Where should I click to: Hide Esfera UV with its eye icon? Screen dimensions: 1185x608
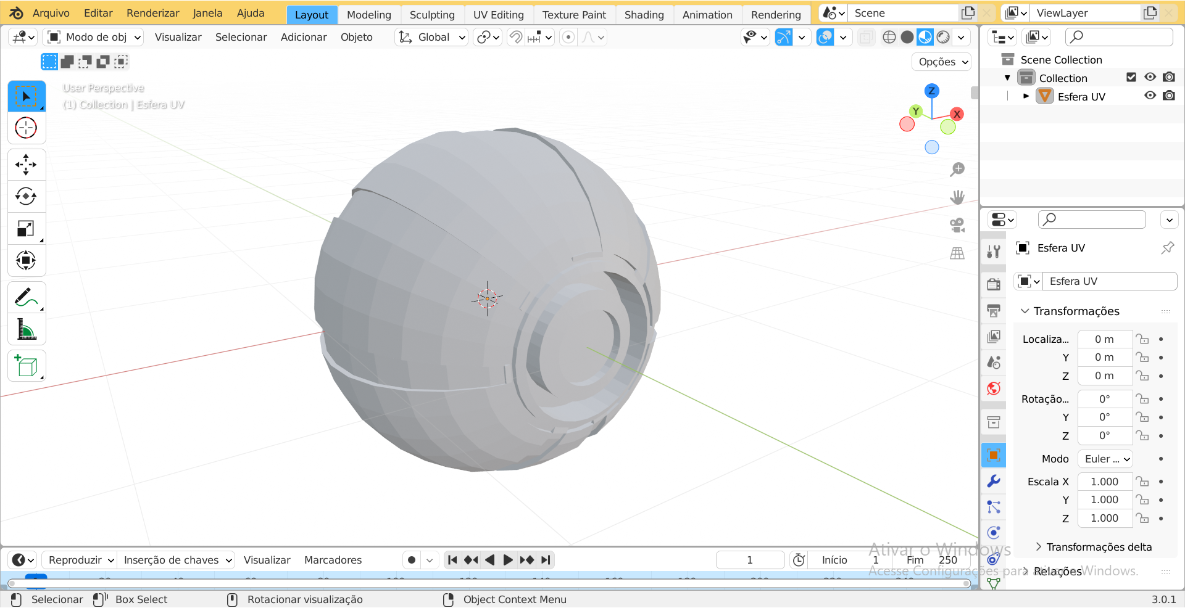click(x=1150, y=96)
